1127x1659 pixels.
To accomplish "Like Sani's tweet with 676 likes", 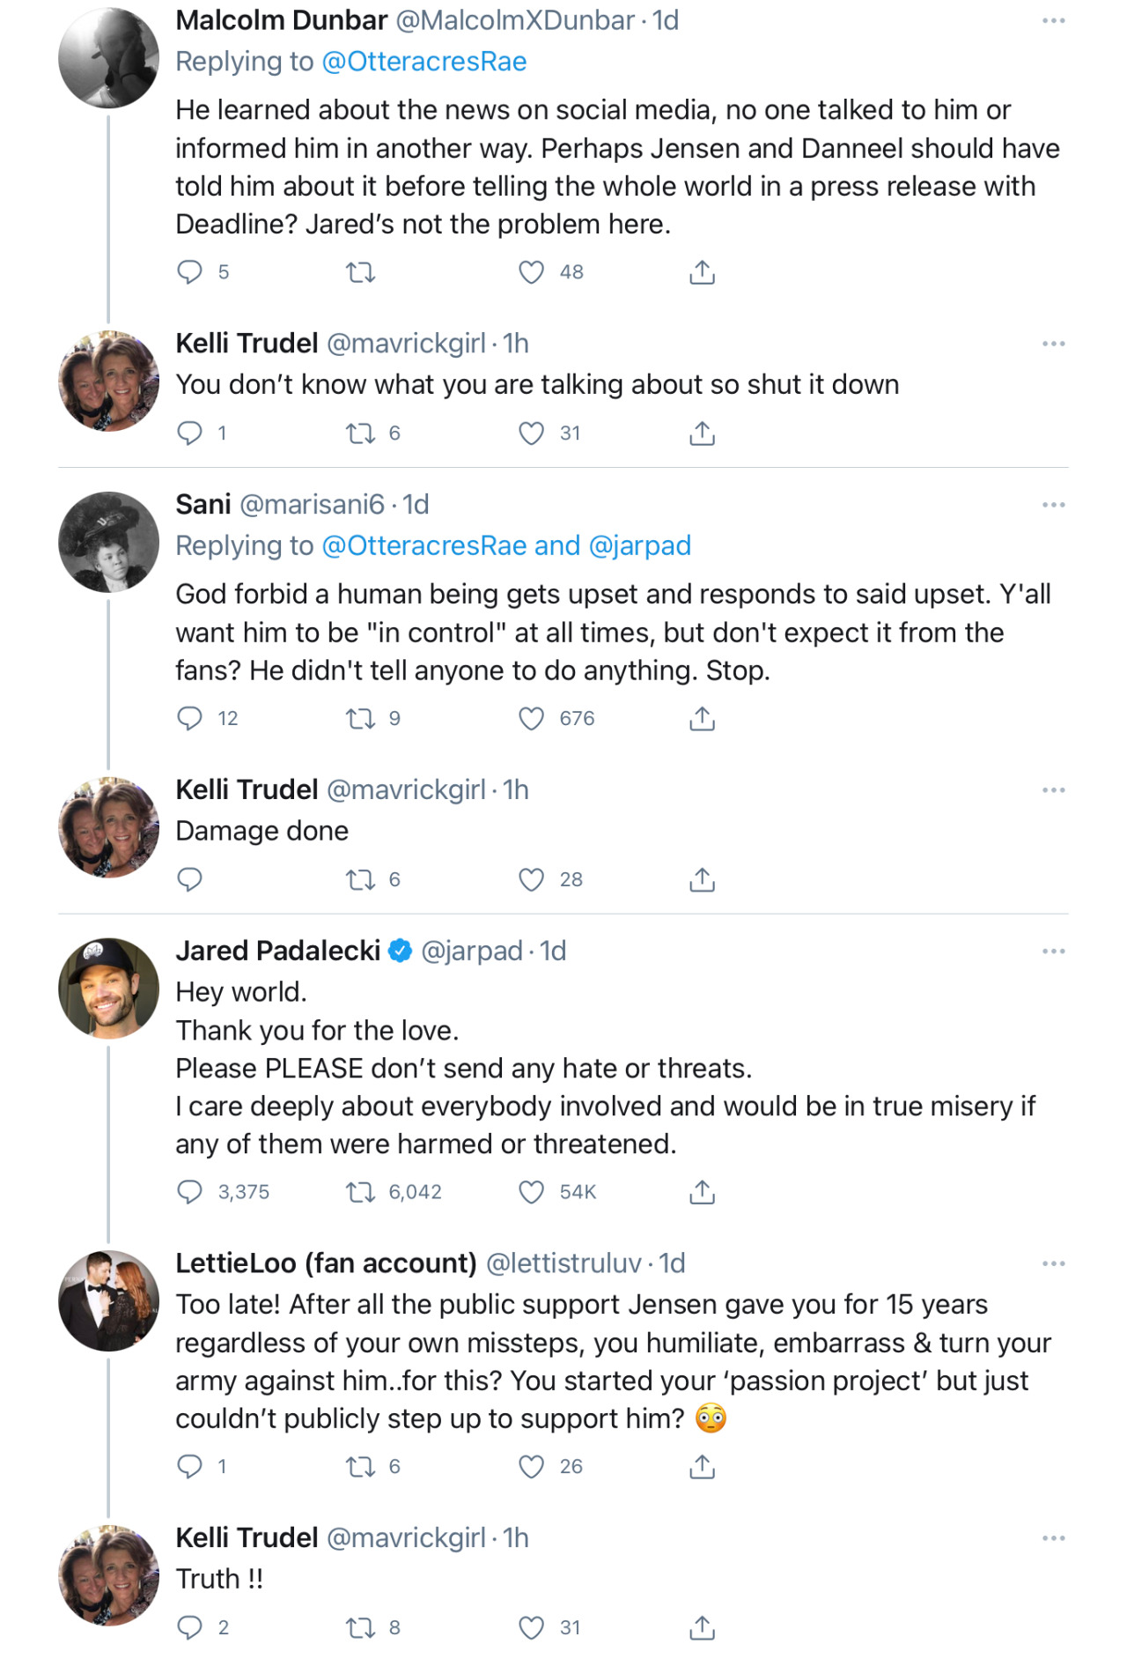I will pos(531,719).
